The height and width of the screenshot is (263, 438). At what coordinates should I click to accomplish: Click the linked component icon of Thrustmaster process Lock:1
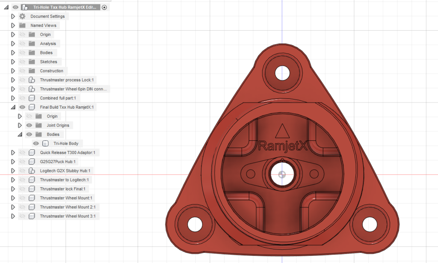tap(32, 80)
